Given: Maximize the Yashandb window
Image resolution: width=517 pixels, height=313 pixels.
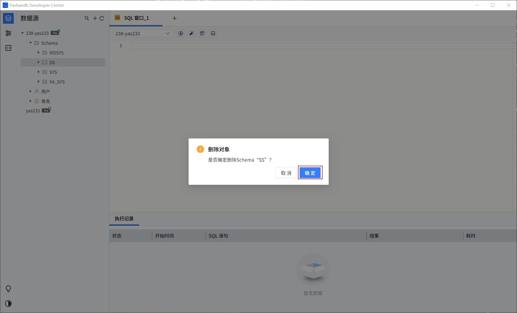Looking at the screenshot, I should point(493,5).
